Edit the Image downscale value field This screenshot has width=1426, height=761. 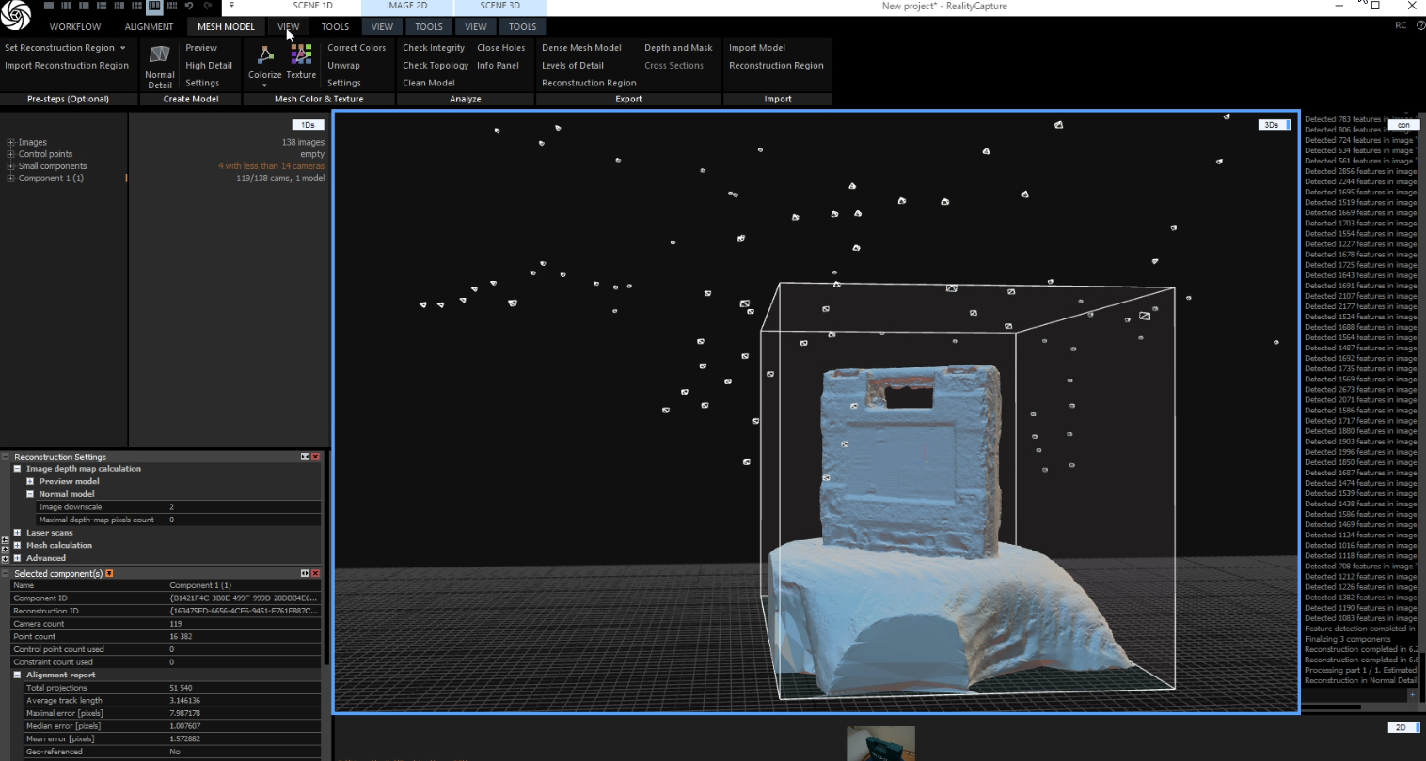243,506
